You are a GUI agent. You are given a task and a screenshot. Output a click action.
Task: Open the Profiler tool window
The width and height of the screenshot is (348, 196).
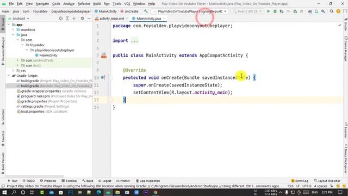(x=123, y=181)
